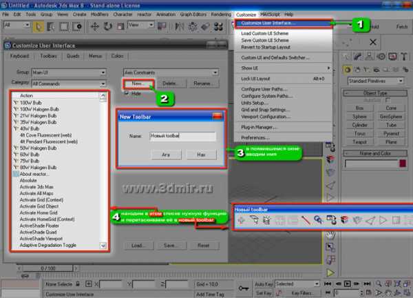The width and height of the screenshot is (413, 298).
Task: Activate the Select and Rotate tool
Action: [108, 27]
